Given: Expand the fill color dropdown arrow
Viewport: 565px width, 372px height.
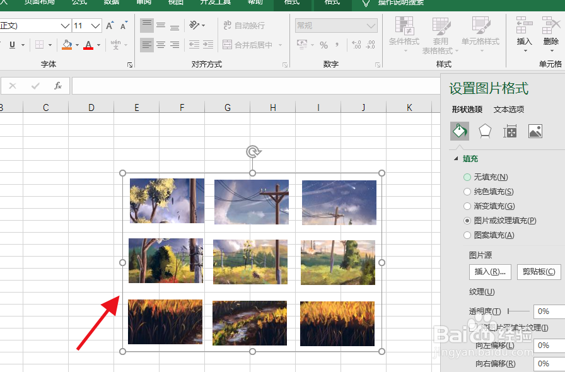Looking at the screenshot, I should click(x=77, y=45).
